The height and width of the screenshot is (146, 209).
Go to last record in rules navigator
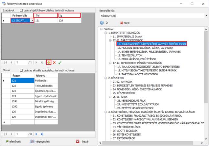tap(42, 62)
